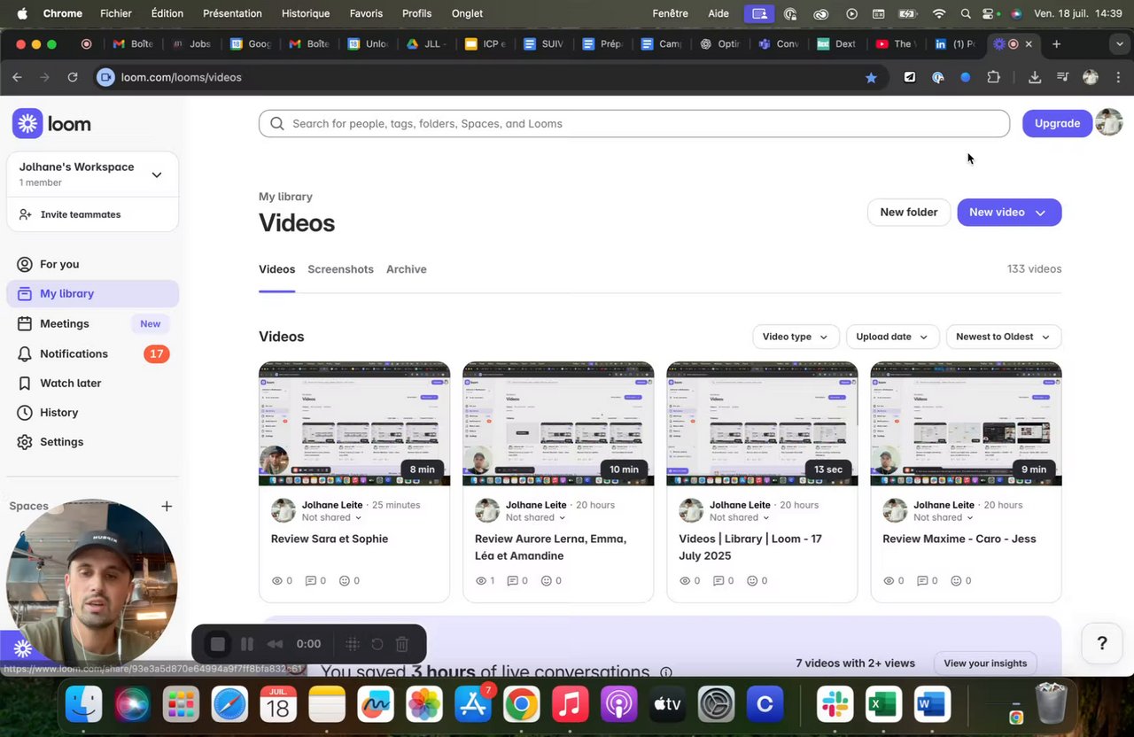This screenshot has height=737, width=1134.
Task: Open the Upload date filter
Action: (892, 337)
